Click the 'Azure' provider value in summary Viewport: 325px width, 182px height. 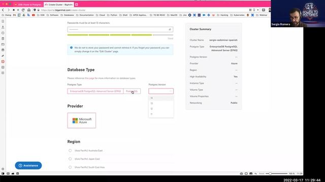coord(234,63)
